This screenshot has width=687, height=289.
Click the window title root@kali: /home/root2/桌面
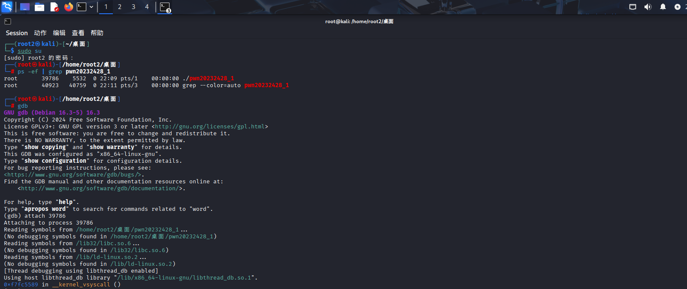[359, 21]
